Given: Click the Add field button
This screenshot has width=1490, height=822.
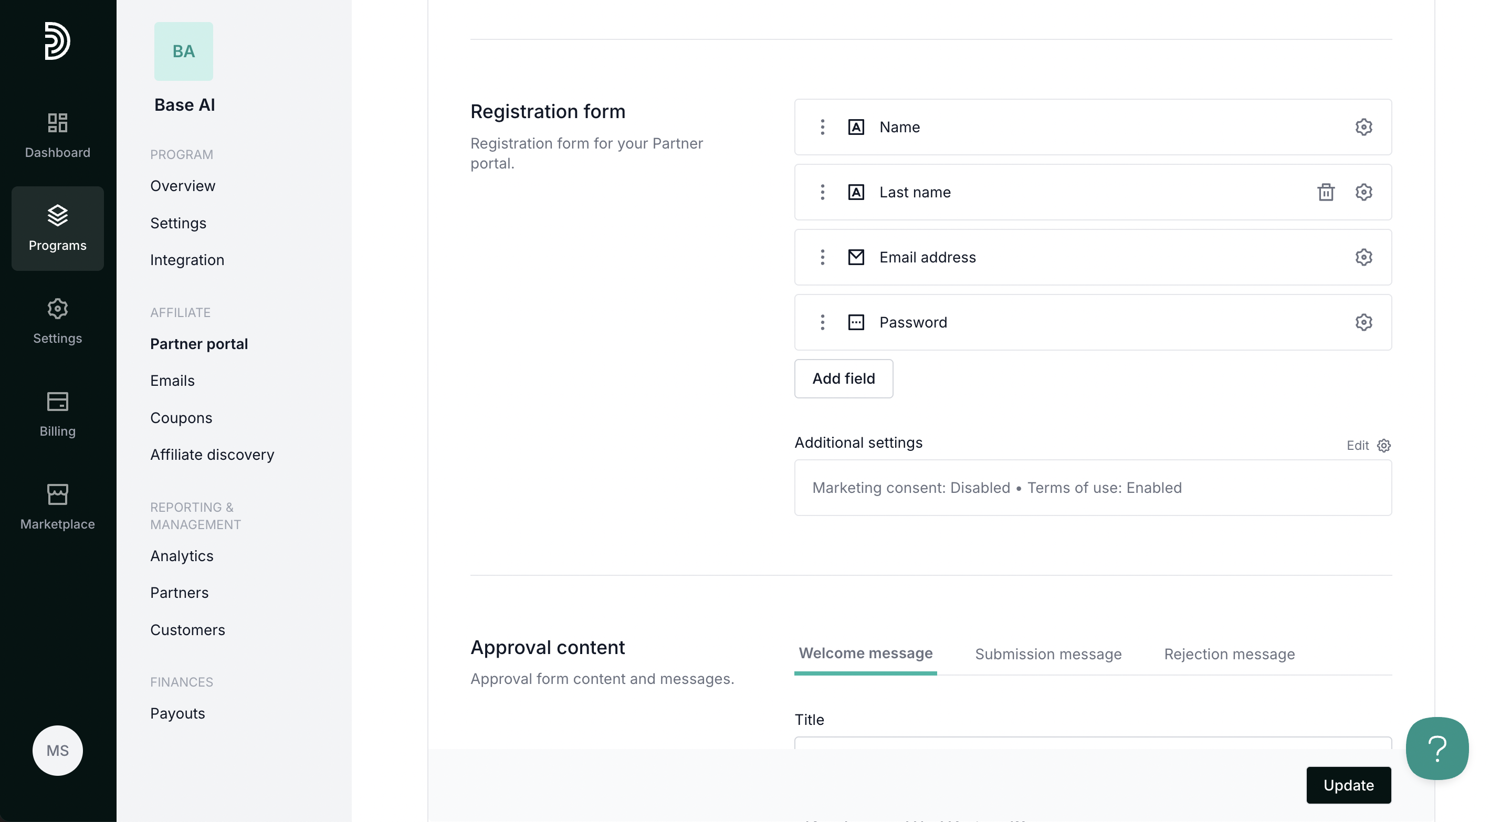Looking at the screenshot, I should pos(843,378).
